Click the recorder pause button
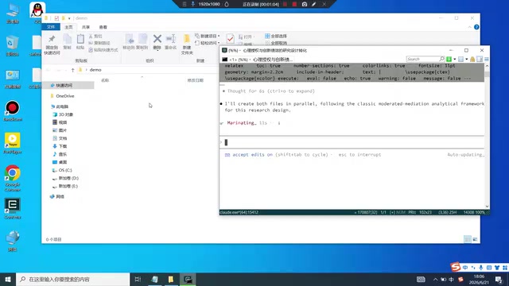 pos(285,4)
